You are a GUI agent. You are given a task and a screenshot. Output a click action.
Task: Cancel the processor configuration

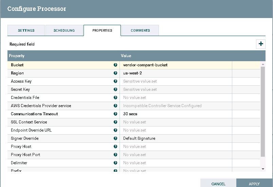click(218, 184)
